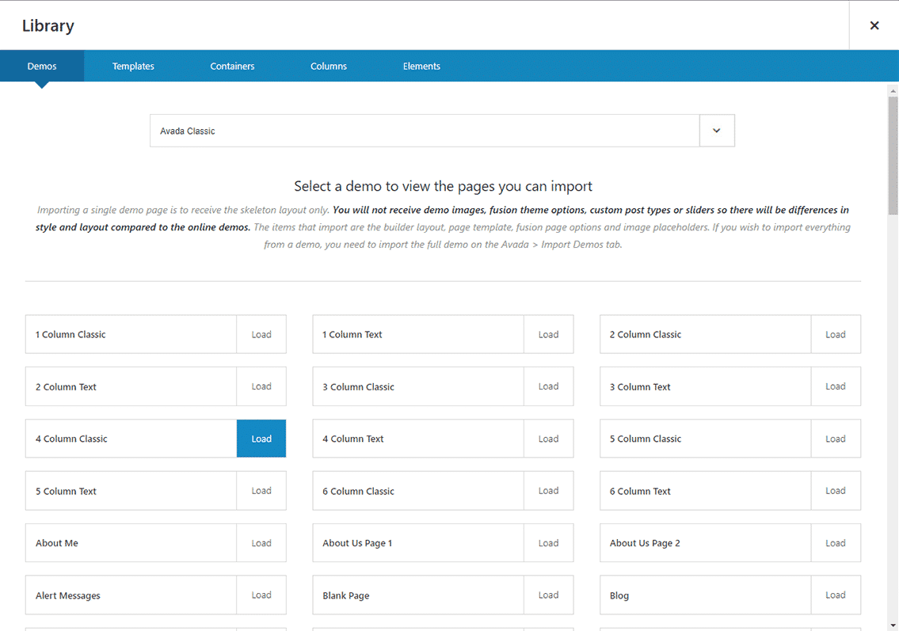Screen dimensions: 899x631
Task: Close the Library dialog with the X icon
Action: point(874,25)
